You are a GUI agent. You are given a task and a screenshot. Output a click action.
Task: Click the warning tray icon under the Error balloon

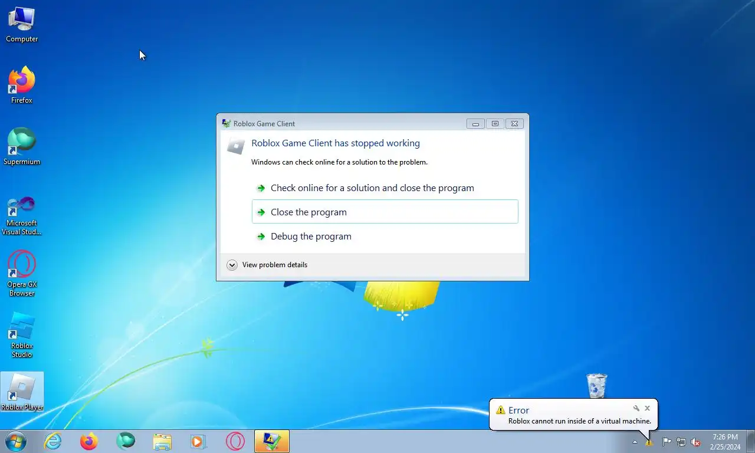pyautogui.click(x=649, y=442)
